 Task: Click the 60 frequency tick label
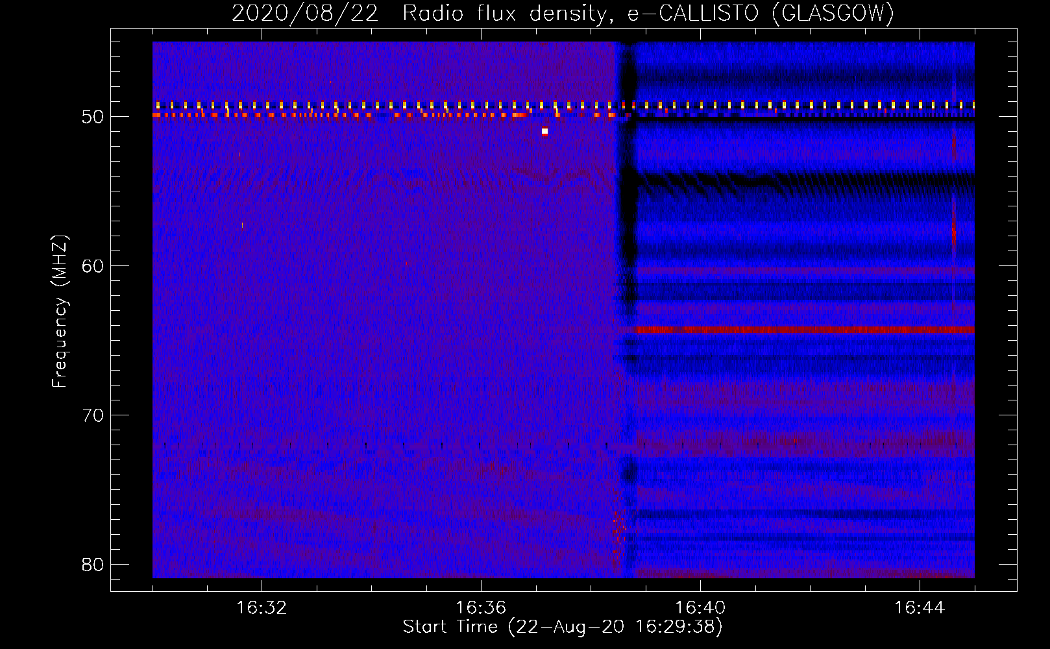click(93, 266)
